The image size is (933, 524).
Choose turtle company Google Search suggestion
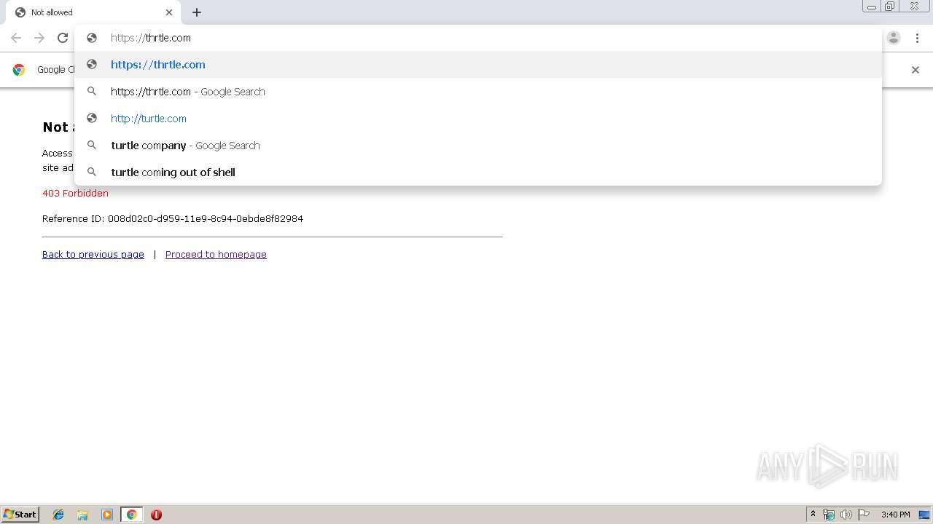[x=478, y=146]
